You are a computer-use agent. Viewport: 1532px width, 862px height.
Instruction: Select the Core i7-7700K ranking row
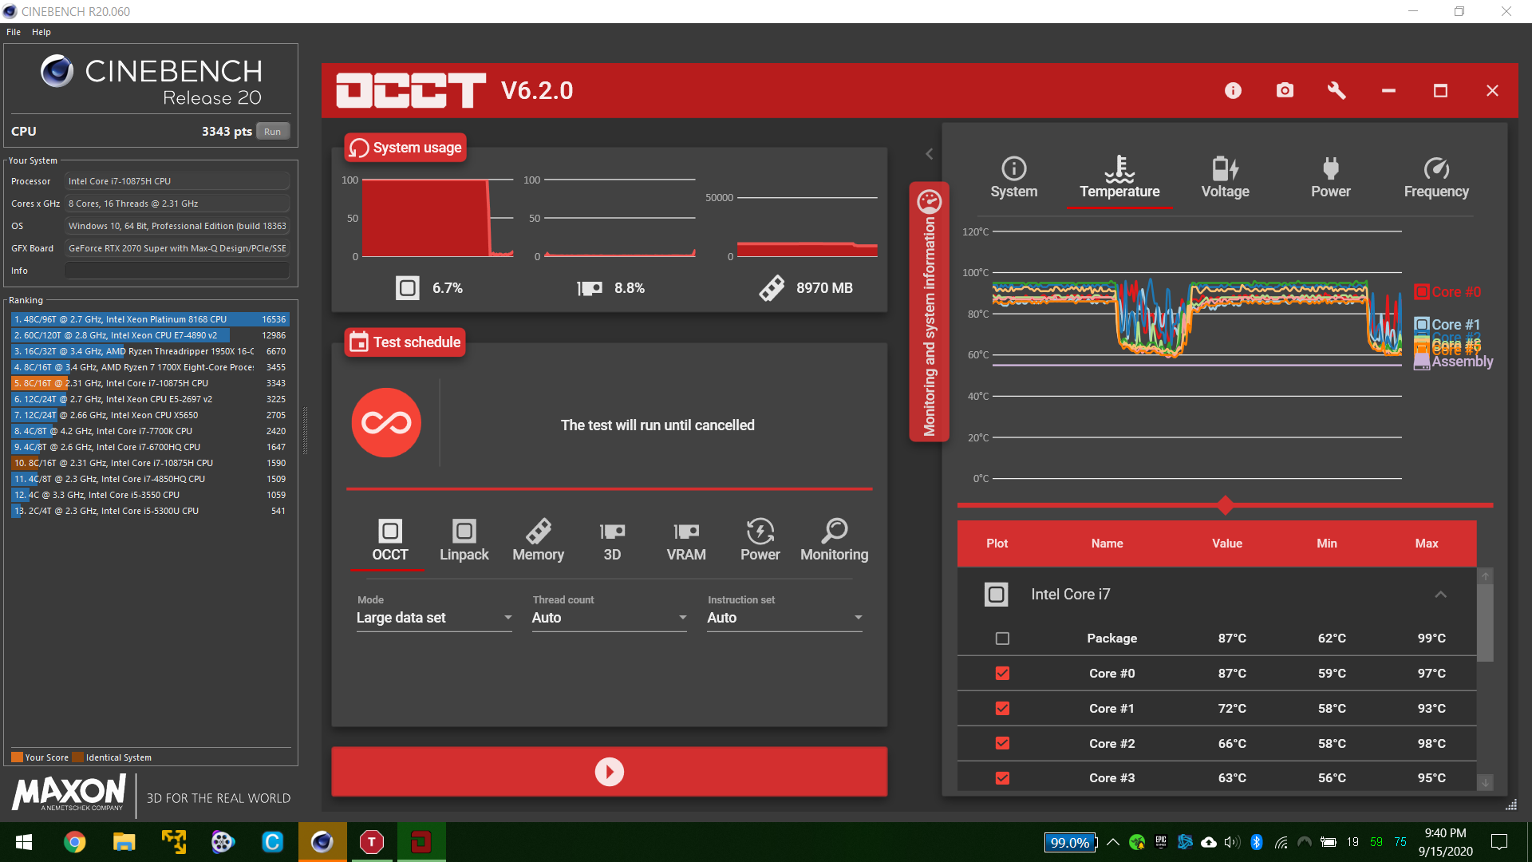tap(149, 431)
